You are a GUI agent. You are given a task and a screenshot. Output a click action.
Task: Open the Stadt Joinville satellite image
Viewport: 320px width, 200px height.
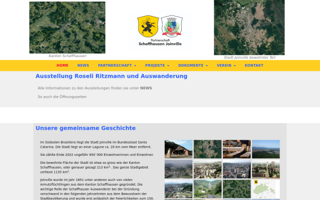(x=249, y=27)
